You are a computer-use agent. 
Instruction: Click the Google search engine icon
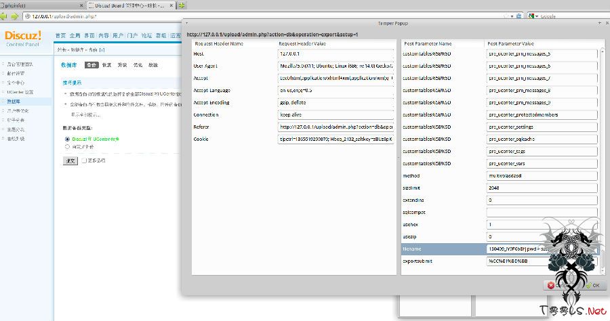[x=531, y=16]
